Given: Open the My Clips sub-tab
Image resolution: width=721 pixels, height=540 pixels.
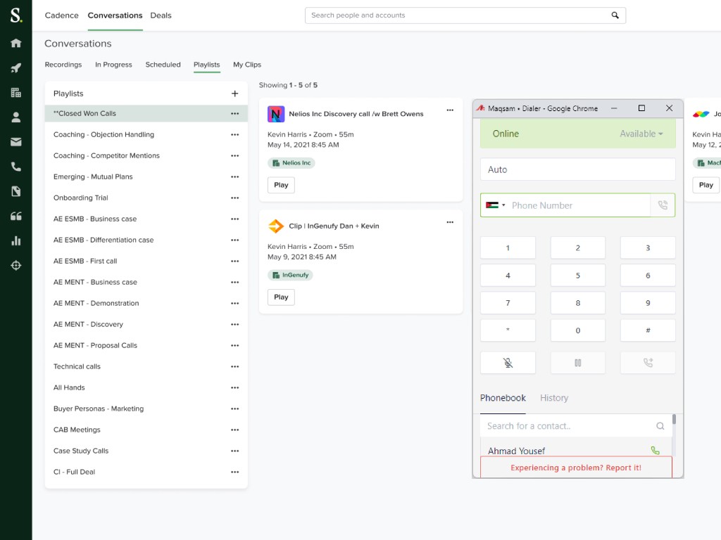Looking at the screenshot, I should 247,65.
